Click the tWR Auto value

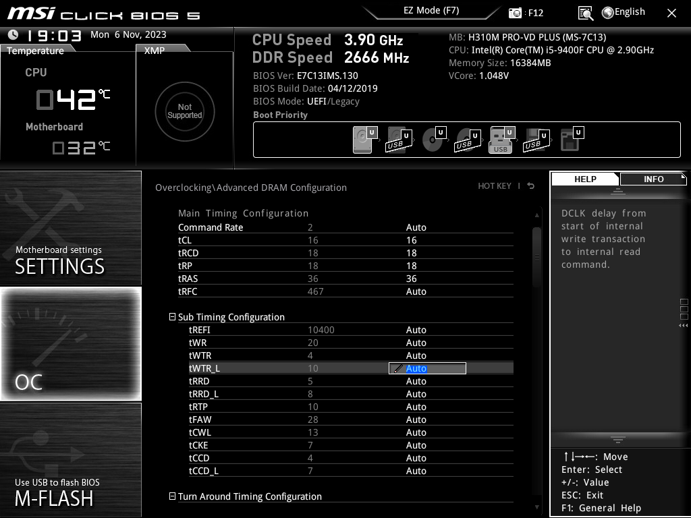(416, 343)
